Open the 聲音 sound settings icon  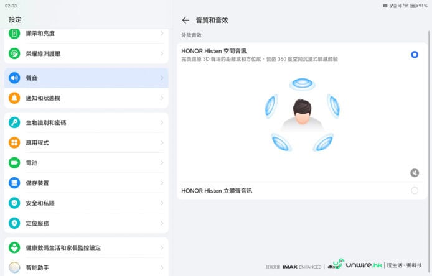14,78
